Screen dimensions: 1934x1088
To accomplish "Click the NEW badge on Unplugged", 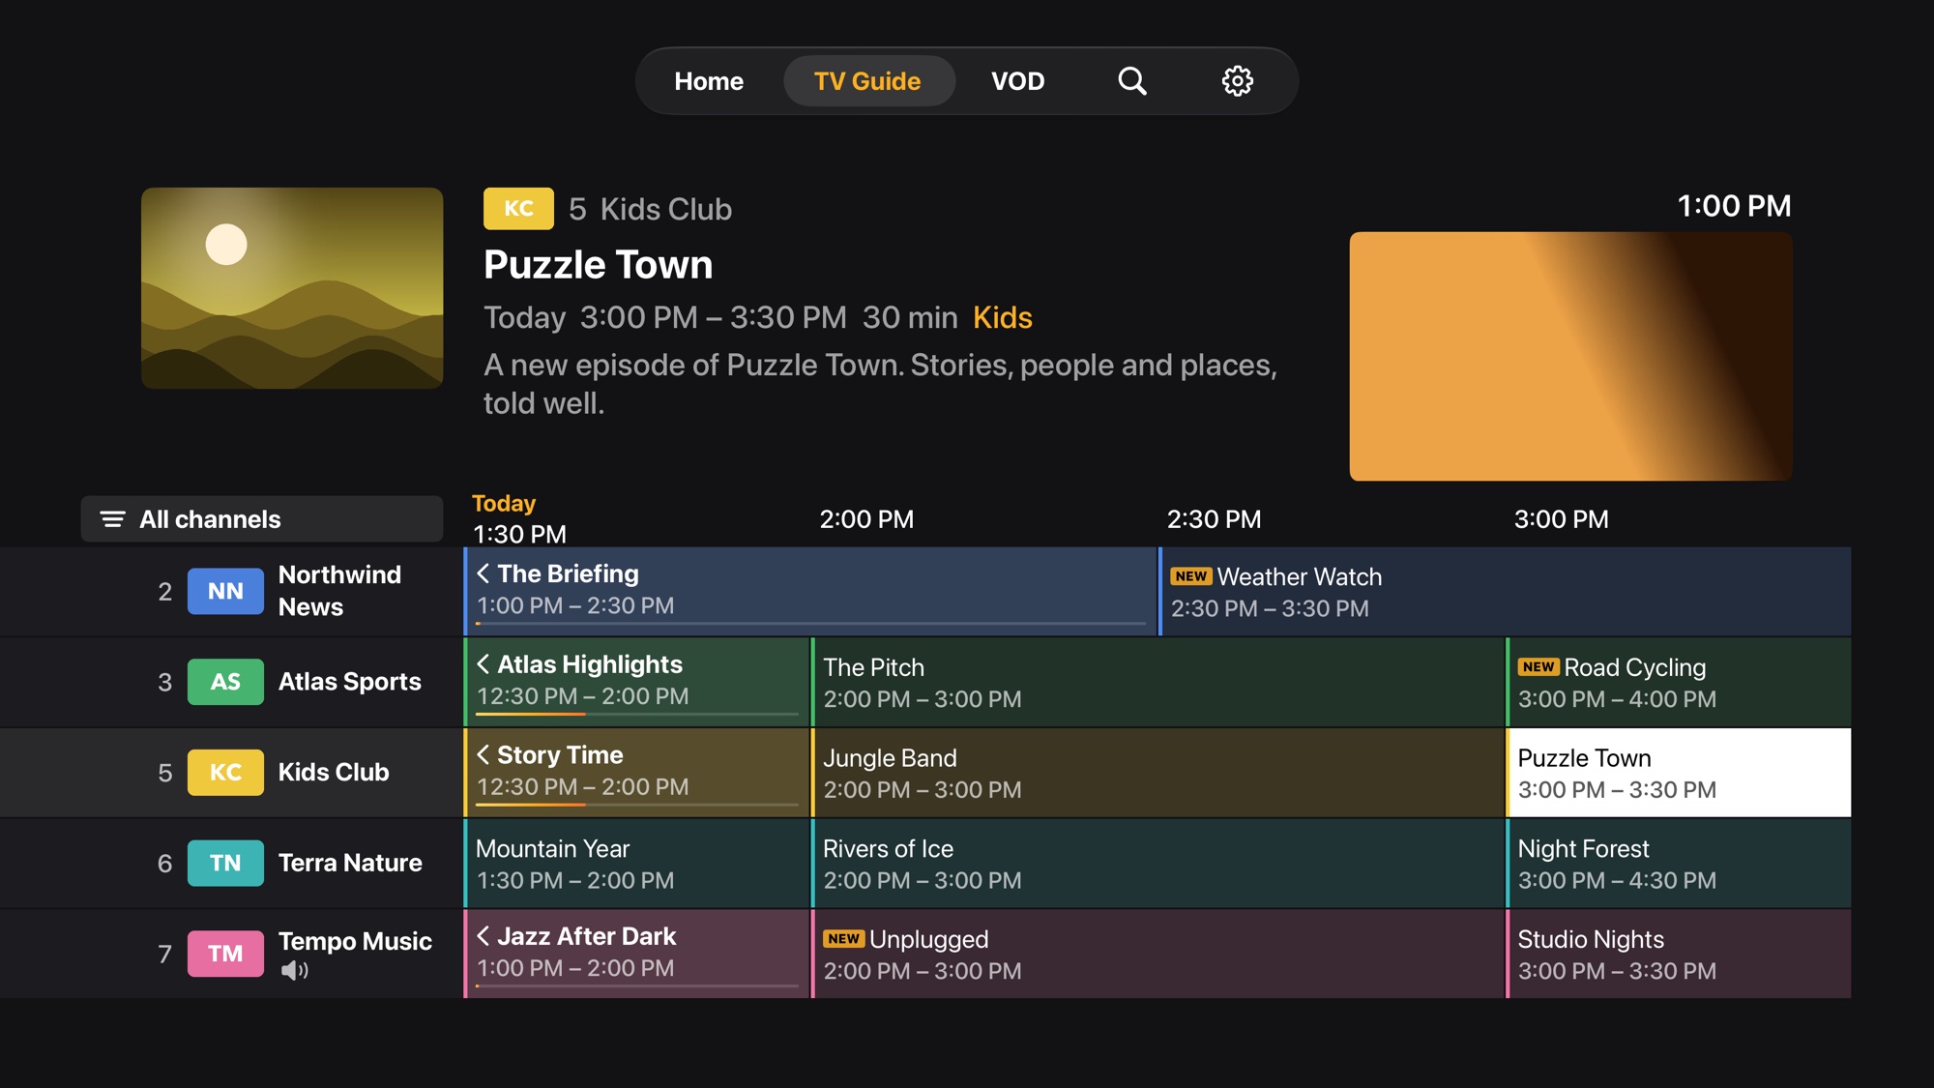I will pos(843,939).
